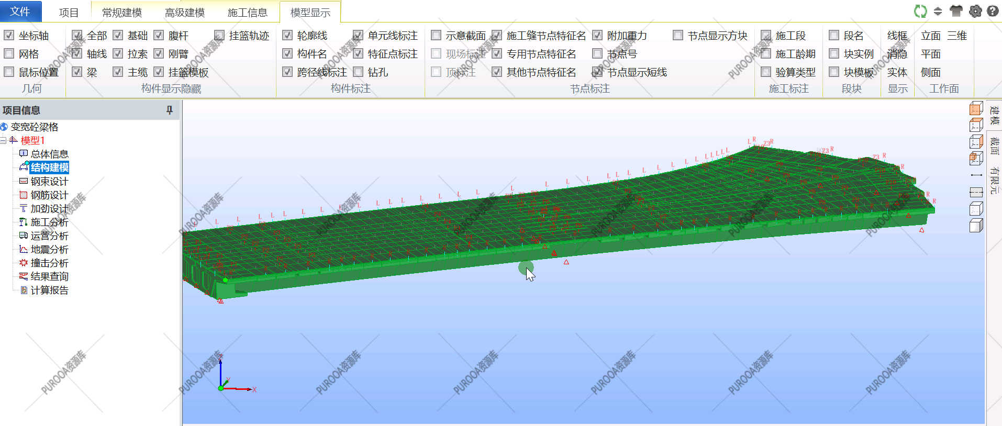This screenshot has width=1002, height=426.
Task: Click the dashed rectangle section view icon
Action: (976, 192)
